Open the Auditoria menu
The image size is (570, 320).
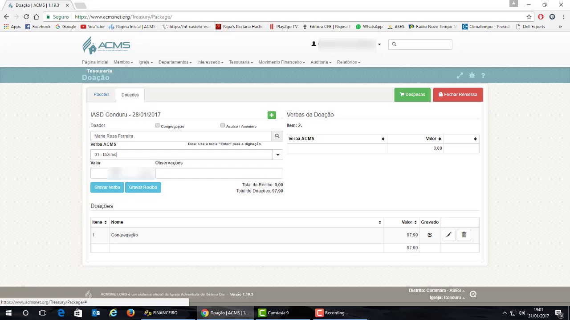[x=321, y=62]
